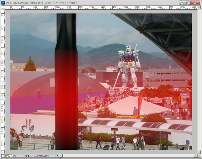Viewport: 202px width, 159px height.
Task: Click the horizontal ruler at top
Action: [x=101, y=8]
